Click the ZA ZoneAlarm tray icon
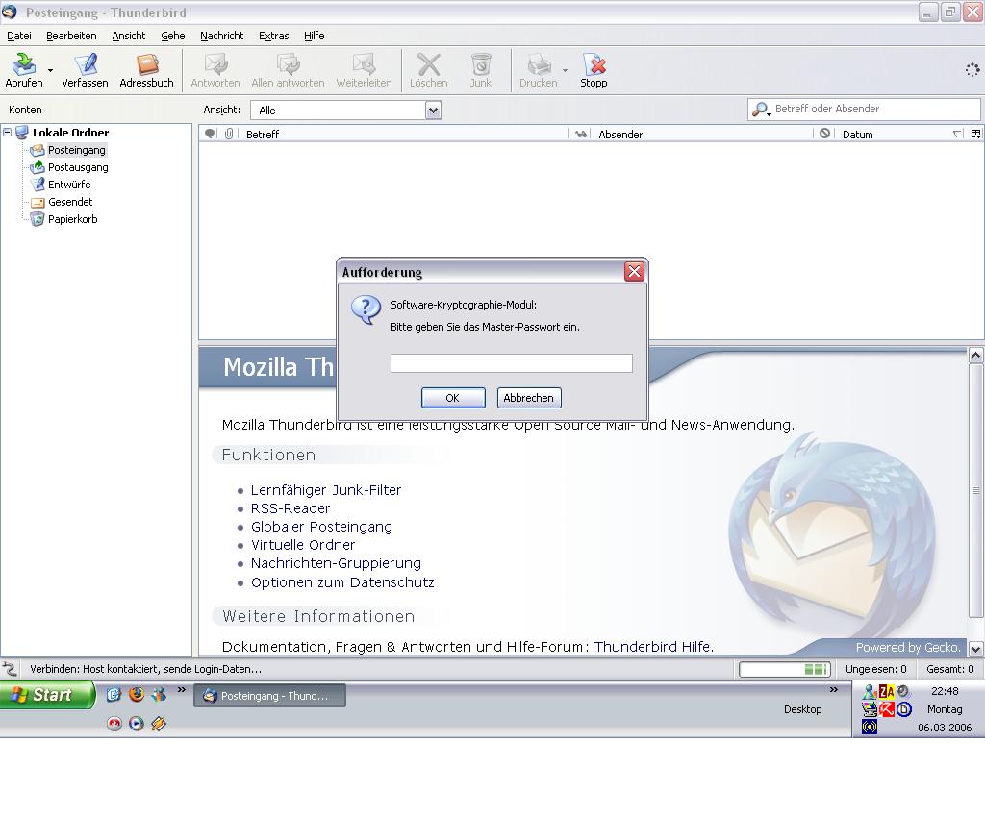This screenshot has height=816, width=985. pyautogui.click(x=886, y=692)
